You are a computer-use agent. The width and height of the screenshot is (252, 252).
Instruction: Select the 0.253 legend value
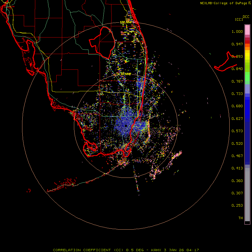click(237, 206)
